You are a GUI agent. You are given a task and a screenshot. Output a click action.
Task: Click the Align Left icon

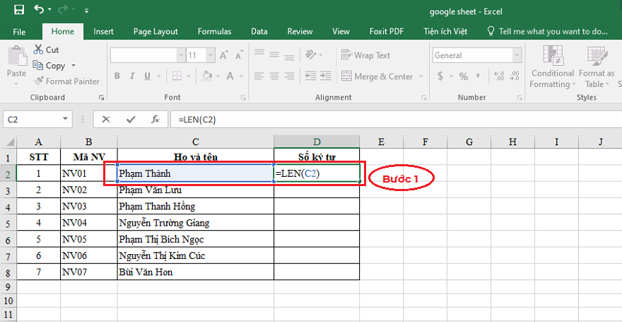pos(259,76)
